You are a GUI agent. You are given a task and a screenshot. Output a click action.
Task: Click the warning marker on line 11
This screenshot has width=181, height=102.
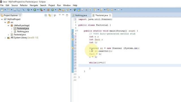click(73, 48)
